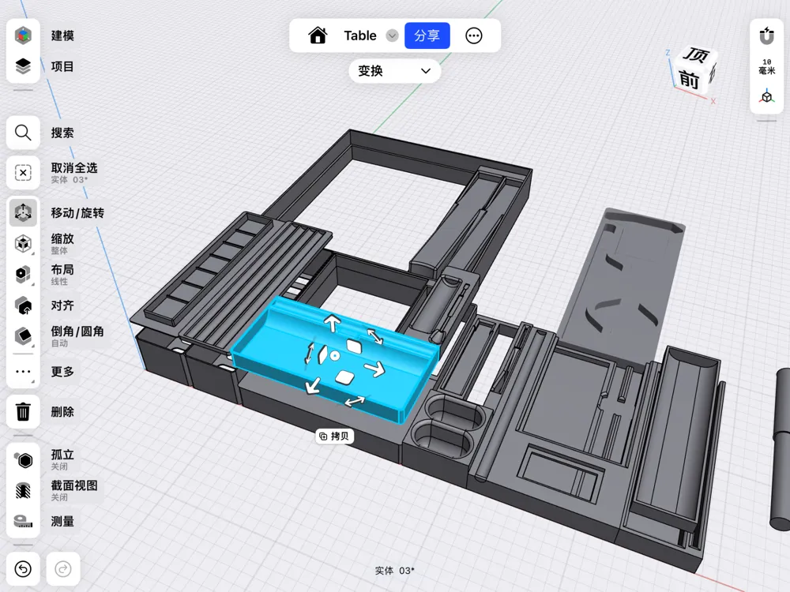Click the redo arrow button
The height and width of the screenshot is (592, 790).
pyautogui.click(x=63, y=569)
